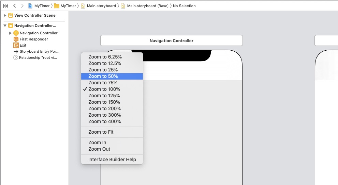Expand the View Controller Scene
The height and width of the screenshot is (185, 338).
5,15
